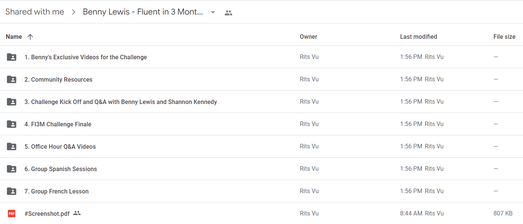Go back to Shared with me
The width and height of the screenshot is (523, 224).
pyautogui.click(x=35, y=12)
